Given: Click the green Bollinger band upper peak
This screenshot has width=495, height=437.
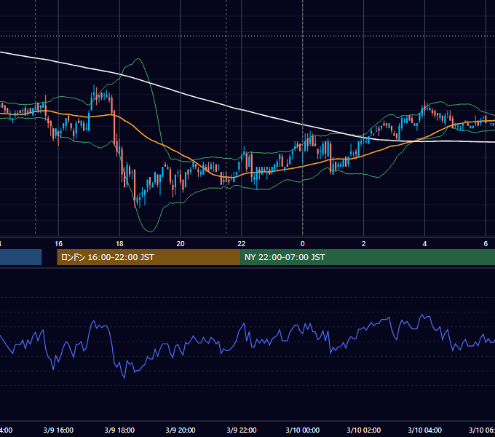Looking at the screenshot, I should click(138, 59).
